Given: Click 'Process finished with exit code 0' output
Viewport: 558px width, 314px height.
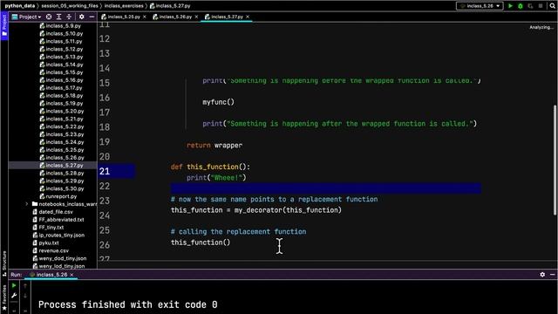Looking at the screenshot, I should (x=128, y=304).
